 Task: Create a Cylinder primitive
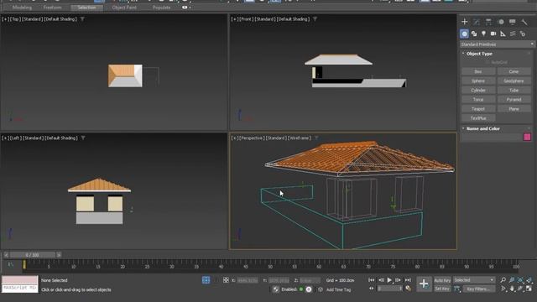478,90
